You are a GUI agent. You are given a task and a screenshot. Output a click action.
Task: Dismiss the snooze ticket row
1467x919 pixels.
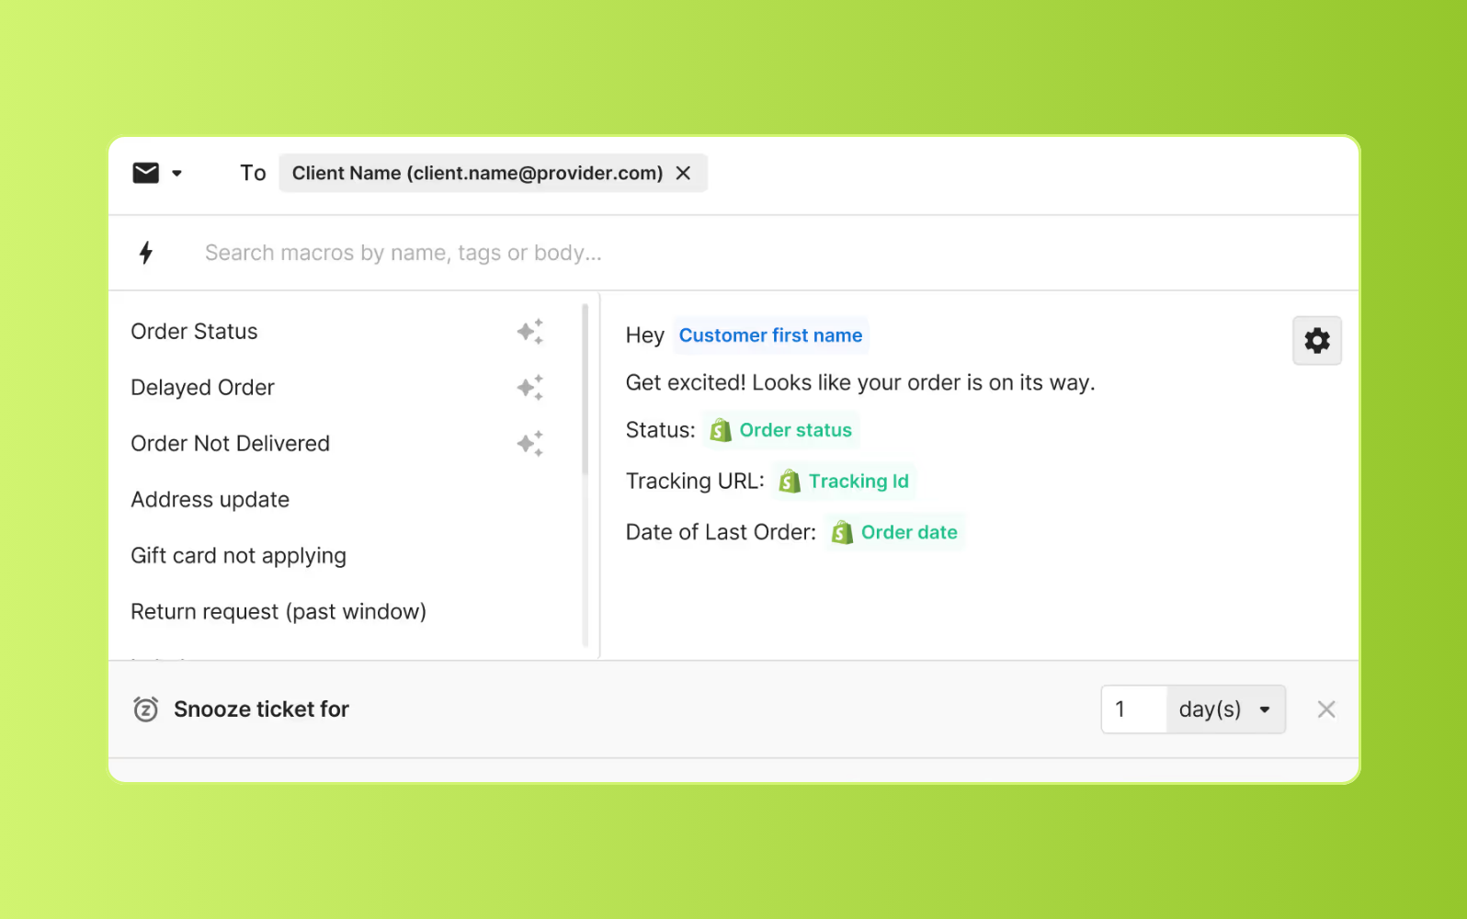click(1326, 709)
